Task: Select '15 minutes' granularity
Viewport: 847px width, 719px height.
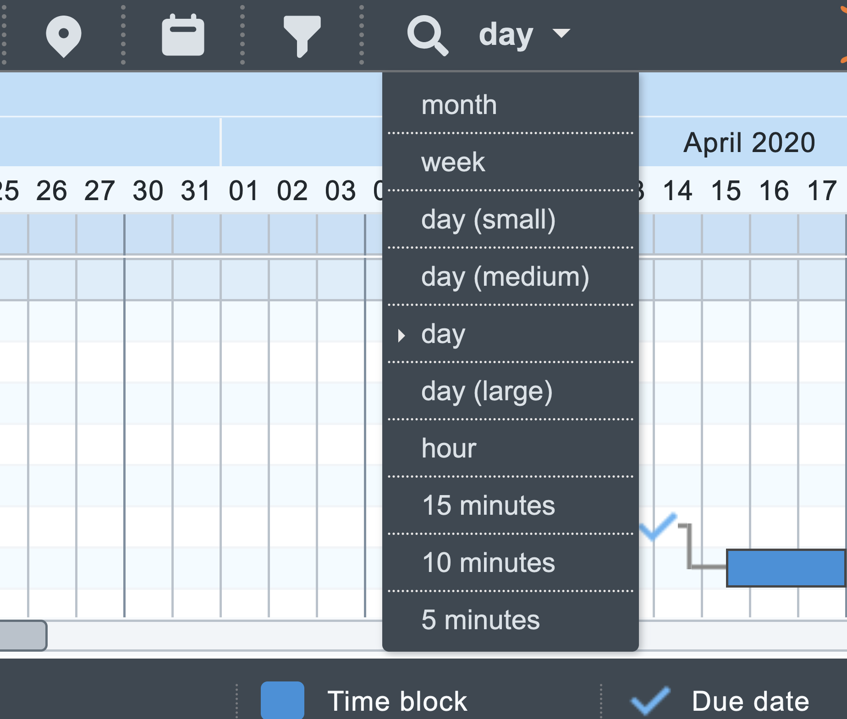Action: pos(488,506)
